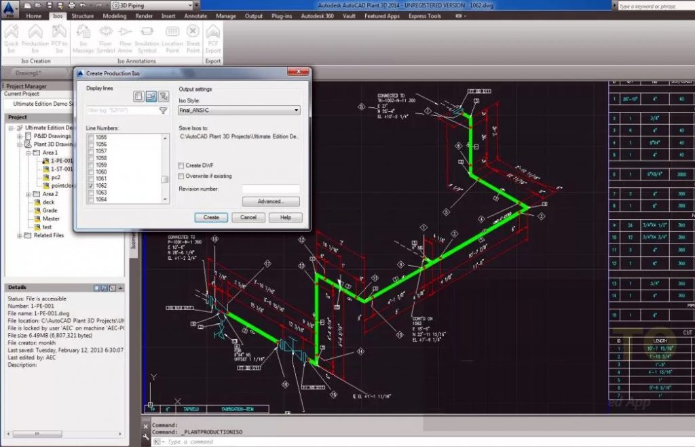The height and width of the screenshot is (447, 695).
Task: Click the highlighted middle Display lines icon
Action: [151, 96]
